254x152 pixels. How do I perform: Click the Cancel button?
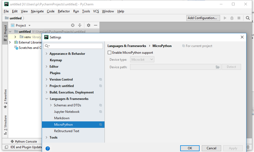211,148
